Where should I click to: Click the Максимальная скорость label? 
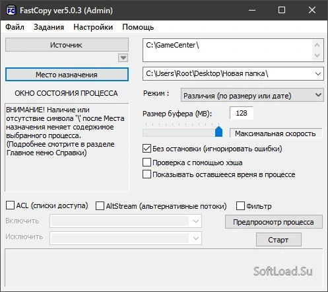coord(275,133)
